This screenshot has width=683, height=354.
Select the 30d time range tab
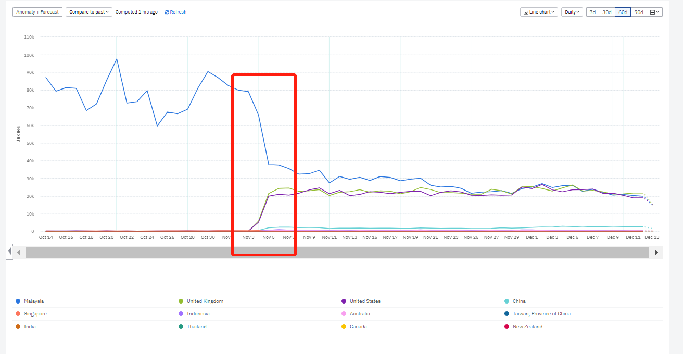[x=607, y=12]
